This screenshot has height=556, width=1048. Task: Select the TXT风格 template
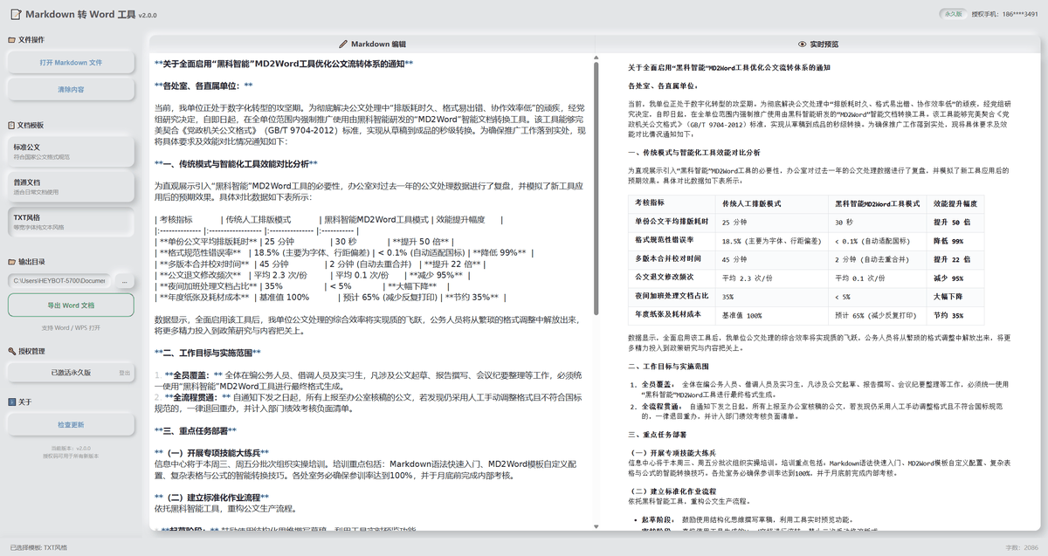(71, 222)
